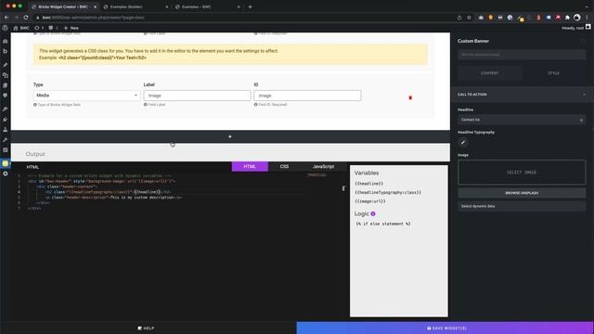Open the comments icon in admin bar
Screen dimensions: 594x334
coord(53,28)
